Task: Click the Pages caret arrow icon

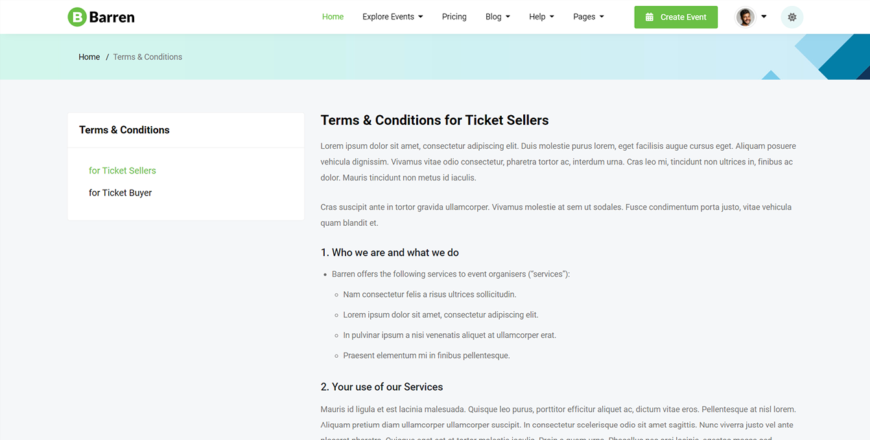Action: coord(602,17)
